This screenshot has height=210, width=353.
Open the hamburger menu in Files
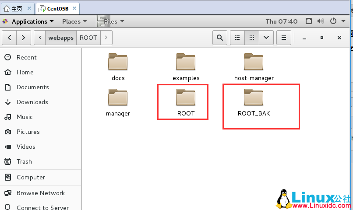coord(284,38)
